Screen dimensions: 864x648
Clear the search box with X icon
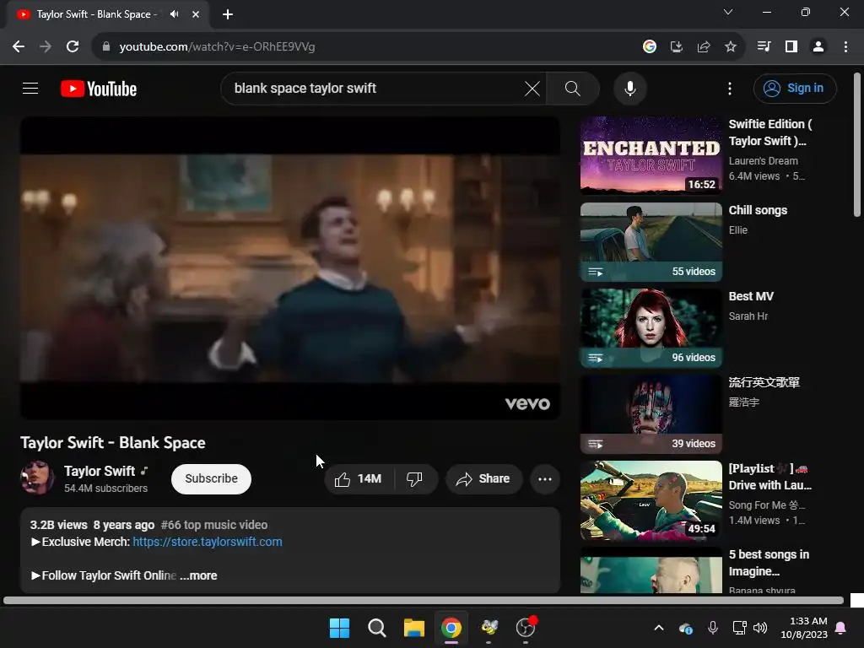click(532, 88)
